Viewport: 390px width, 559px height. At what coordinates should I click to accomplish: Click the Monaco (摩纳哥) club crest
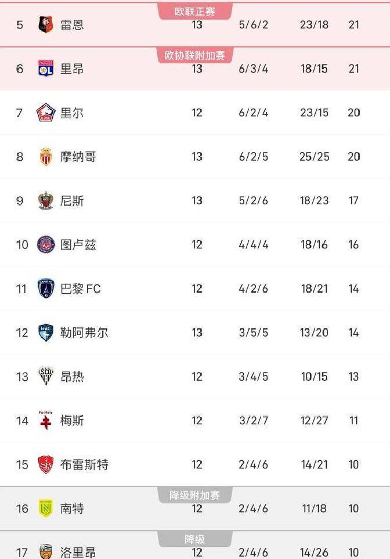[46, 157]
